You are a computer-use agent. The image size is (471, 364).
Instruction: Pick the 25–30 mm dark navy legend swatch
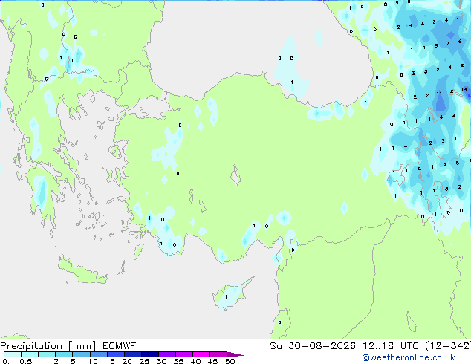click(x=150, y=354)
